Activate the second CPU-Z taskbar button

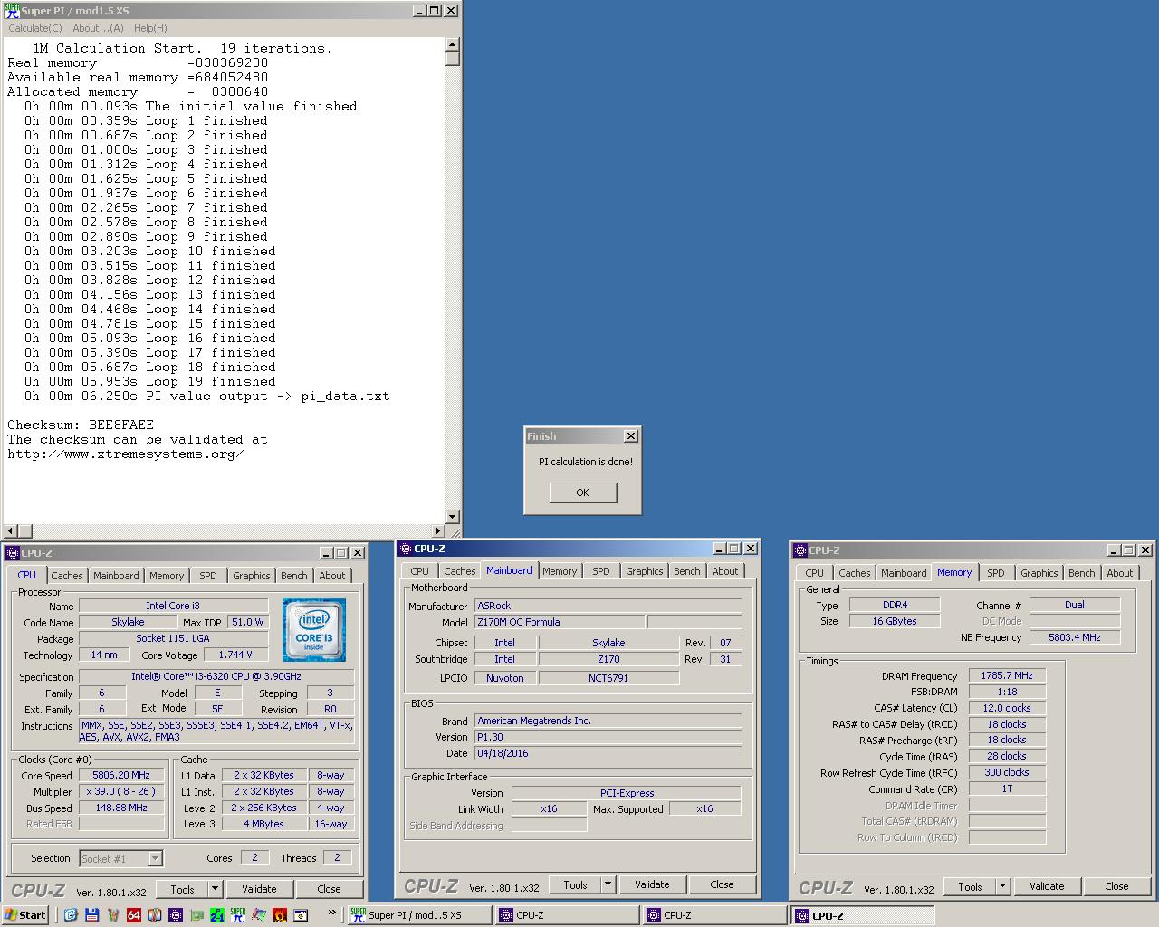715,915
